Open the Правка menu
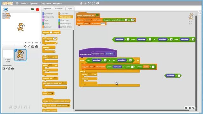 [34, 3]
